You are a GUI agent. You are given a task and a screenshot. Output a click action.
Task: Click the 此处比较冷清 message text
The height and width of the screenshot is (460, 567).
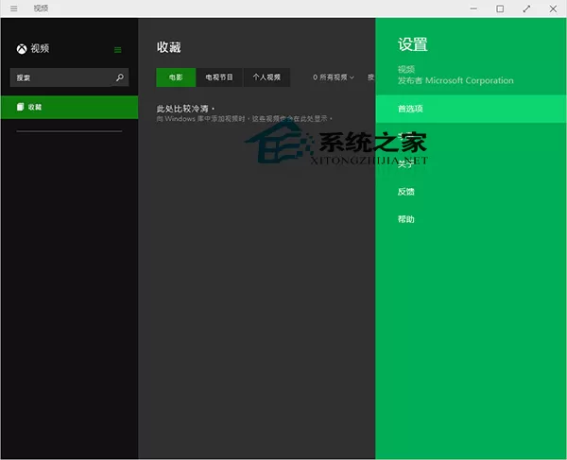coord(185,109)
